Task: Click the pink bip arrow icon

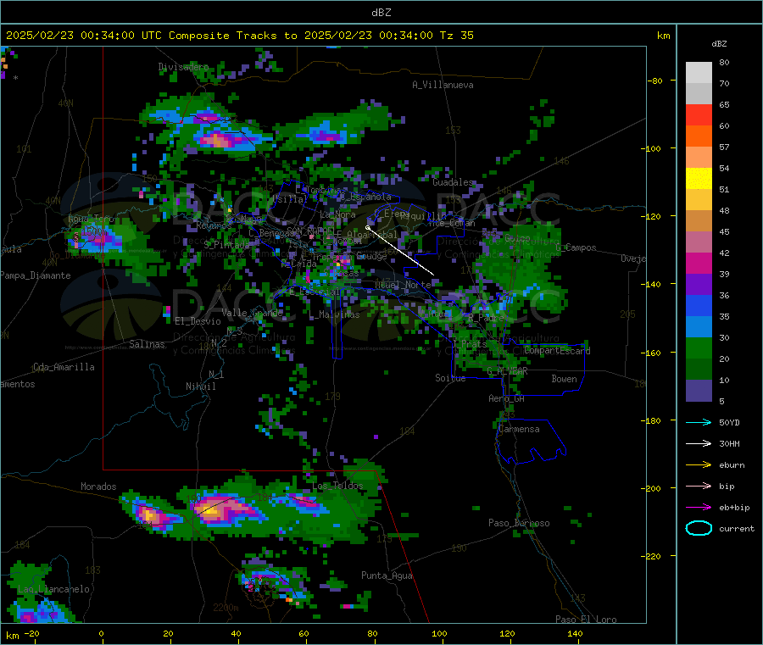Action: click(x=699, y=486)
